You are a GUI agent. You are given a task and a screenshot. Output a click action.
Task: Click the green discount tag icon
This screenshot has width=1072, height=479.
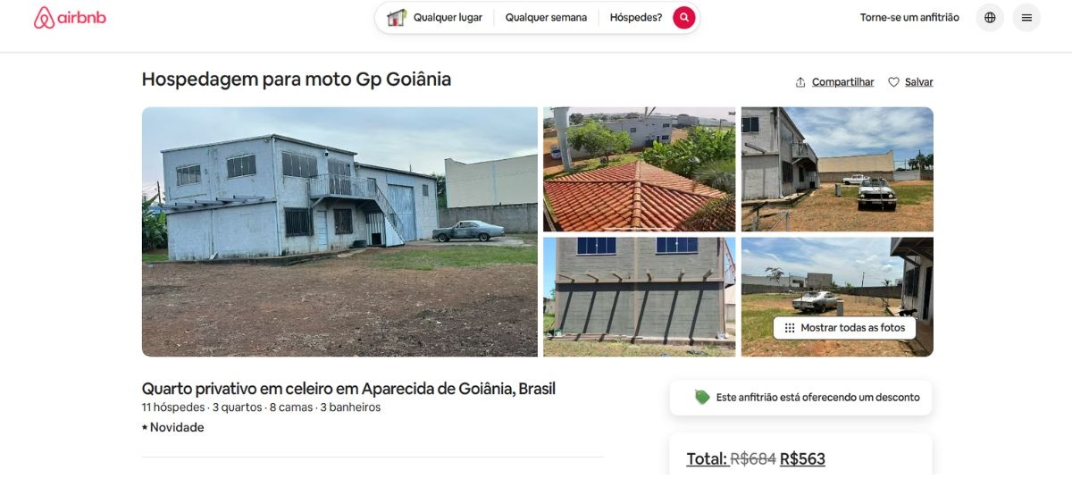click(x=702, y=397)
